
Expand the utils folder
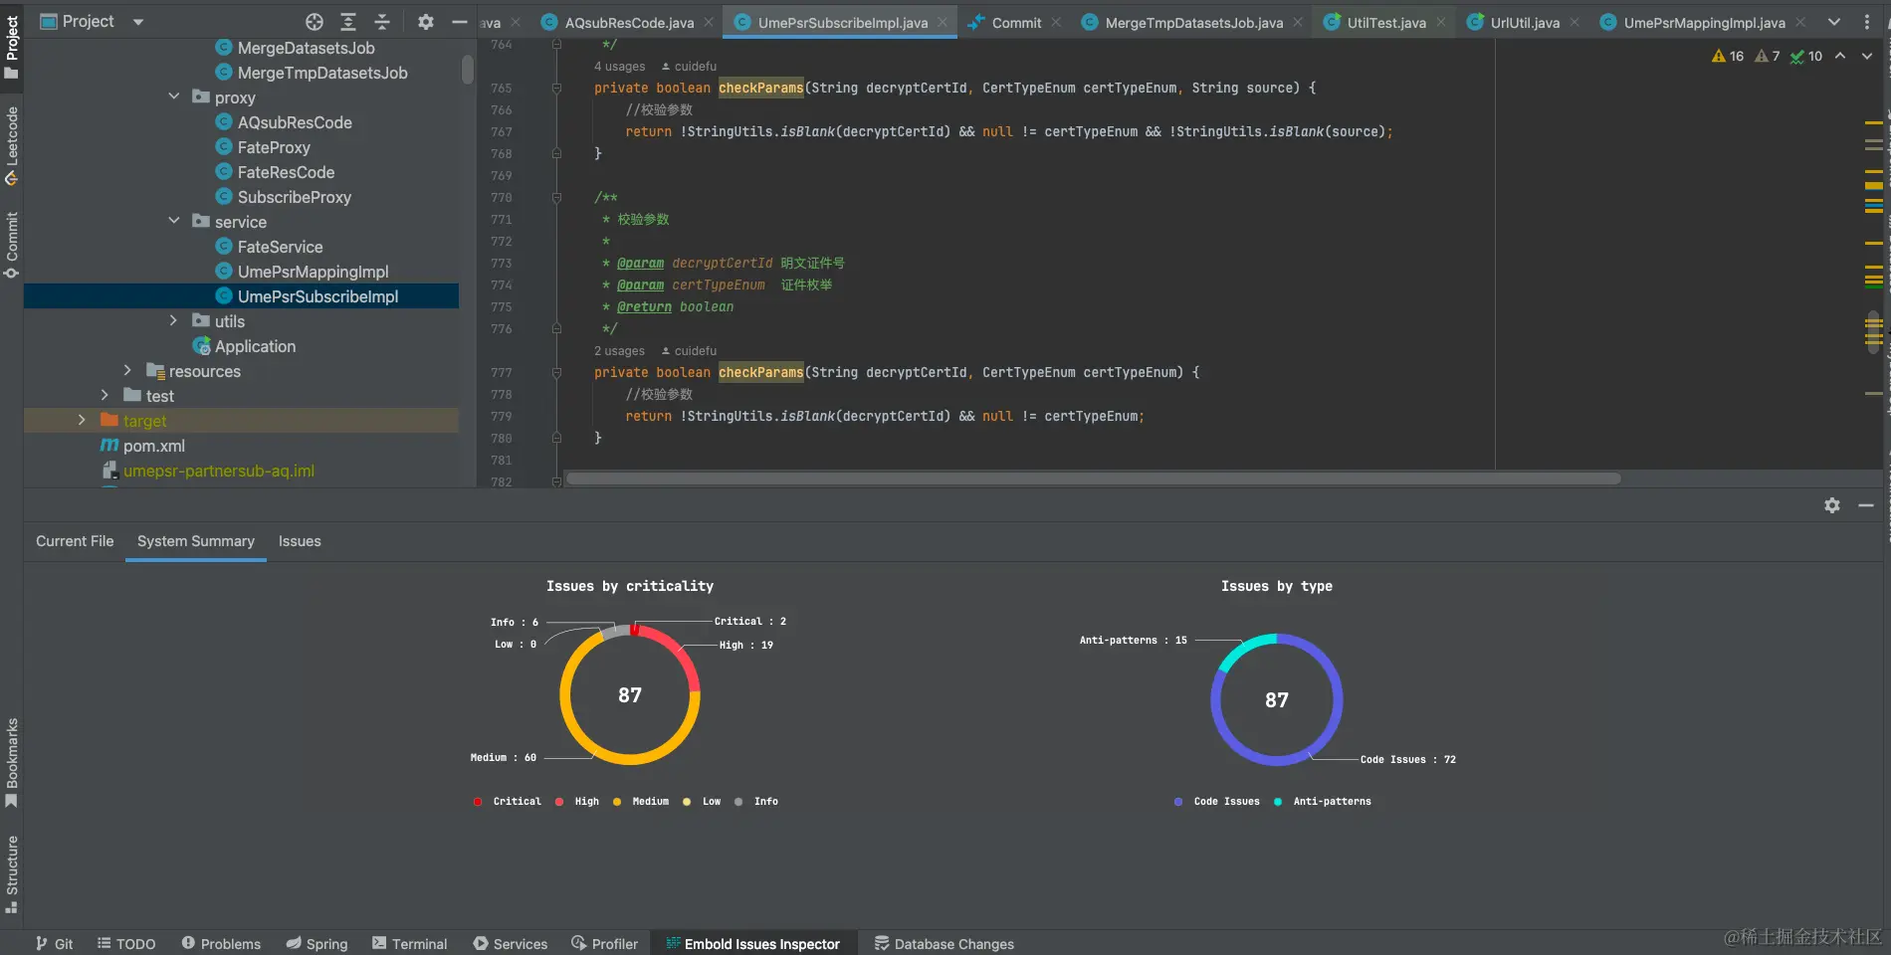click(x=174, y=320)
